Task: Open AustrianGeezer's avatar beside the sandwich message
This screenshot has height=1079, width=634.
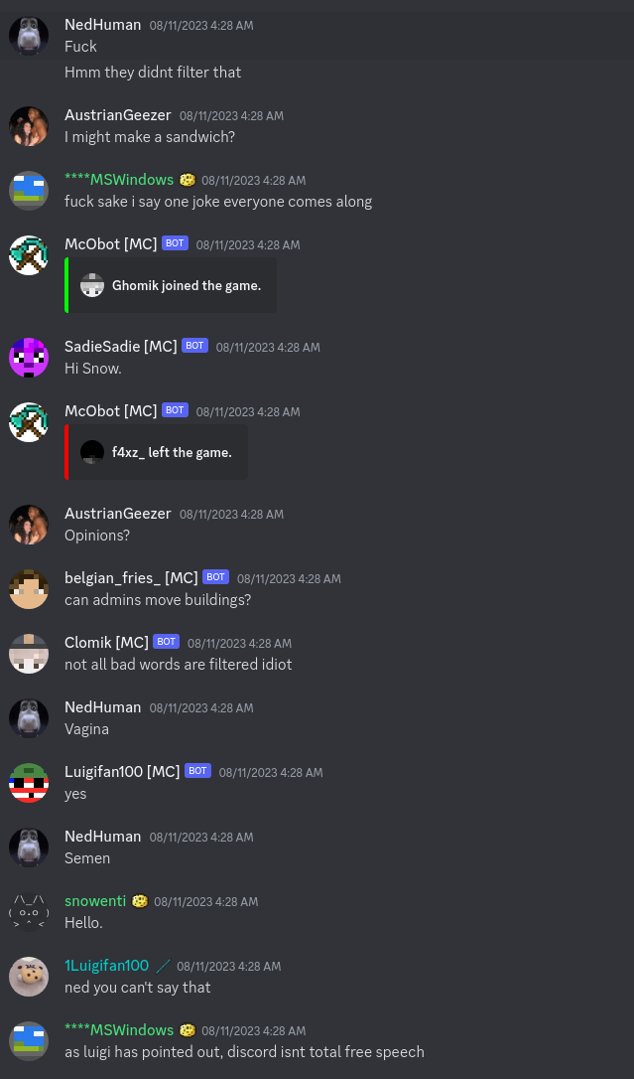Action: pyautogui.click(x=29, y=126)
